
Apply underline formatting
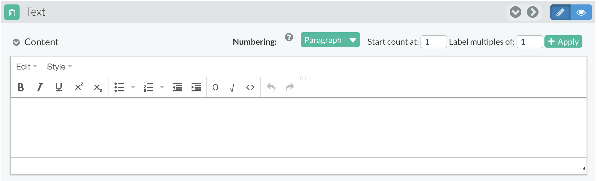59,87
